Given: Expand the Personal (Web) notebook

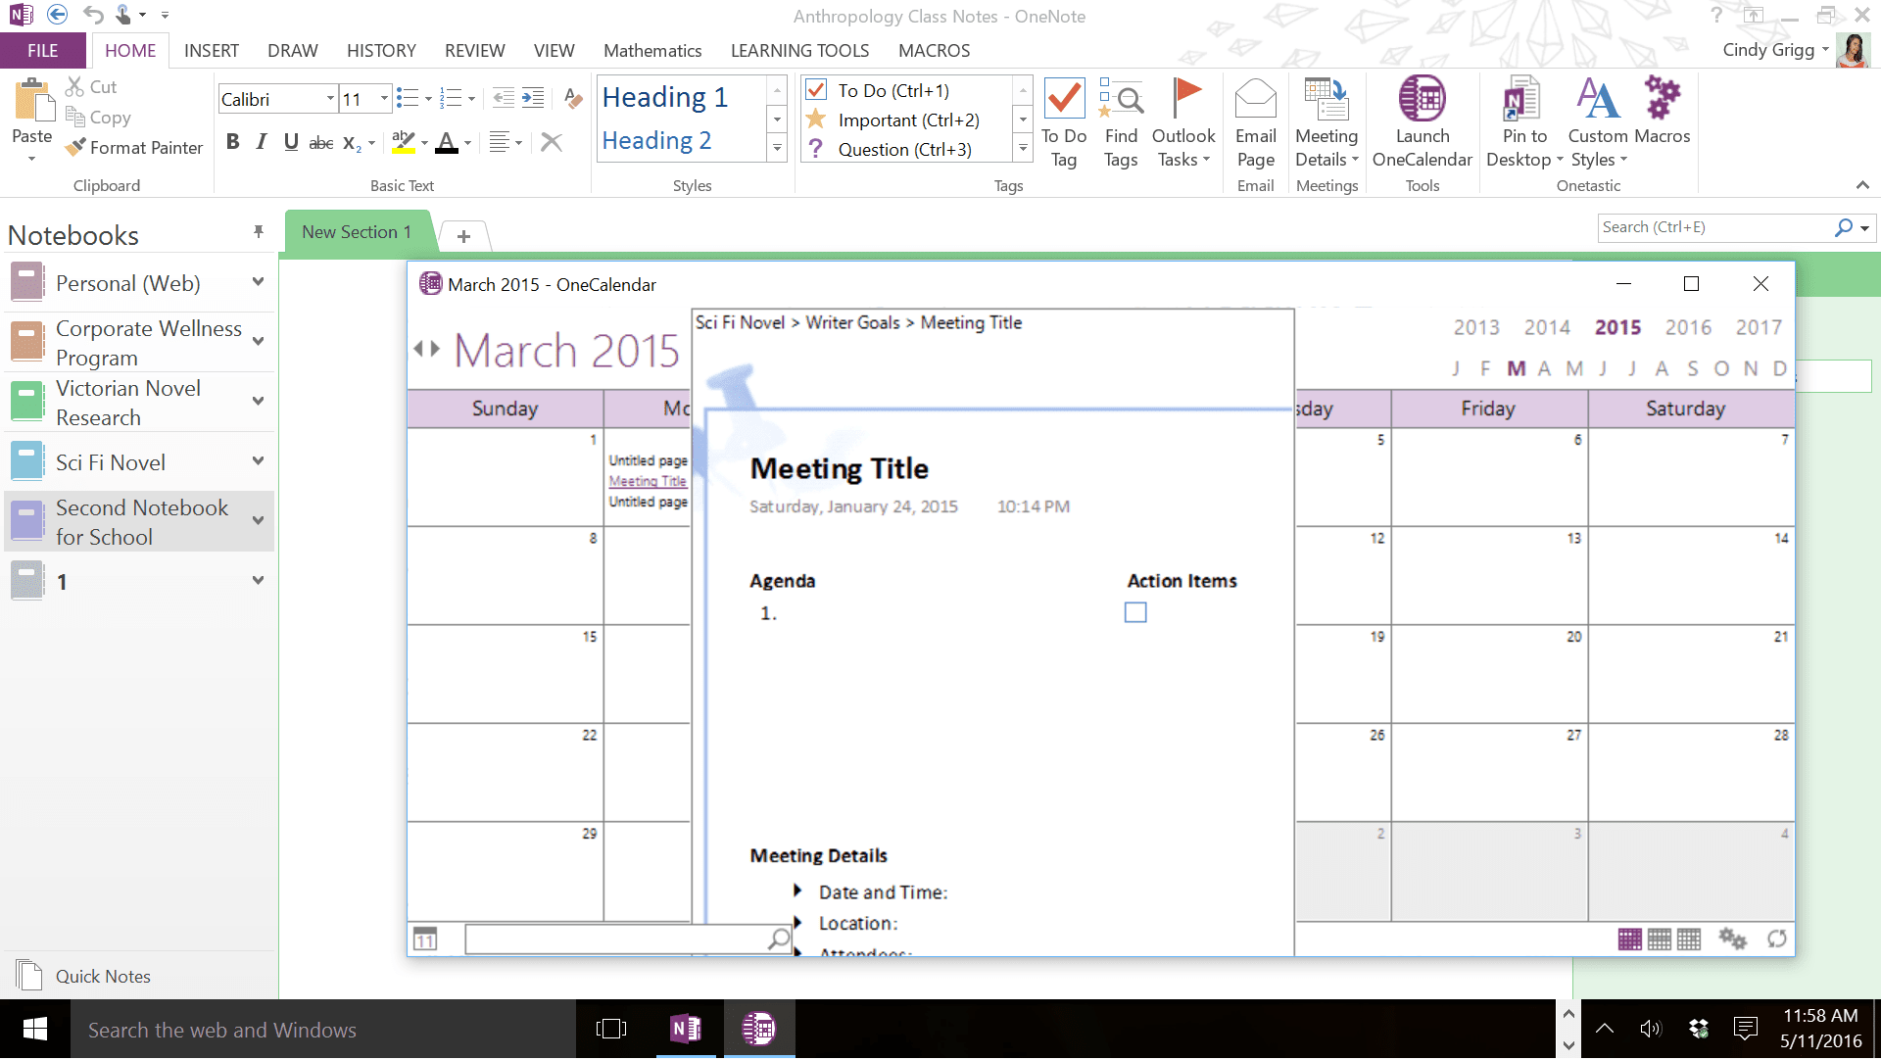Looking at the screenshot, I should tap(258, 282).
